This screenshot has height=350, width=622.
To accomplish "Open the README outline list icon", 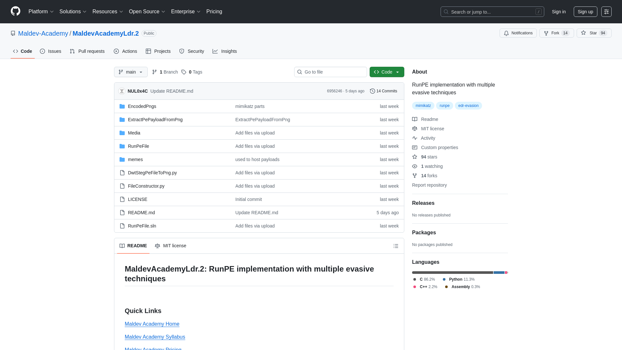I will (x=396, y=246).
